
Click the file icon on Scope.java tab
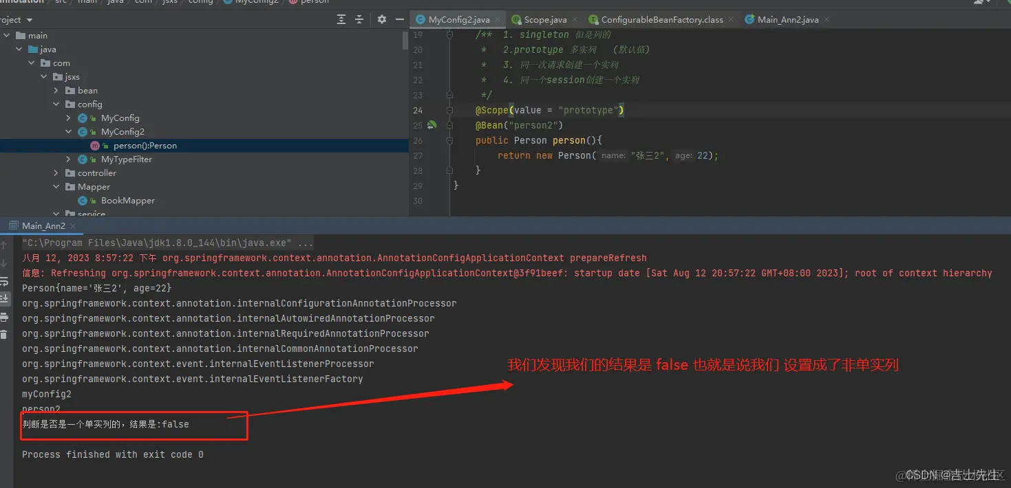point(516,20)
